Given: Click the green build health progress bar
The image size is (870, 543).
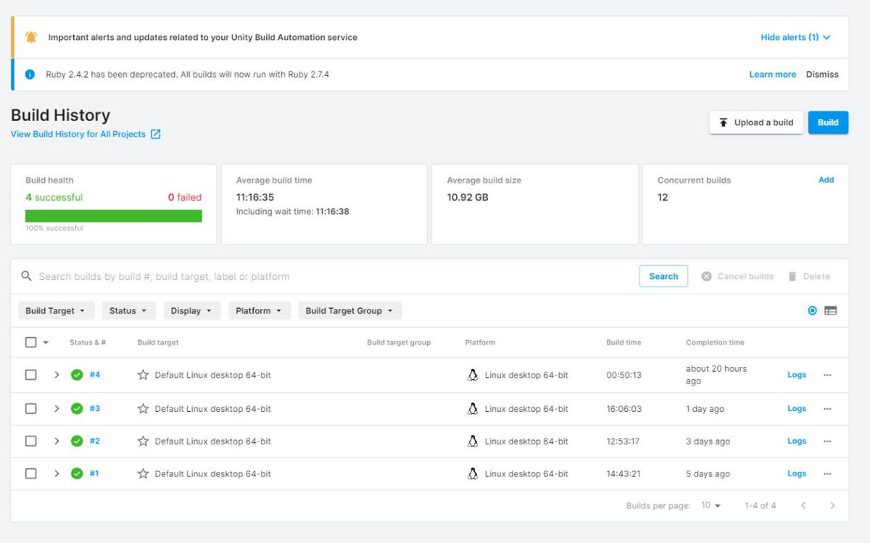Looking at the screenshot, I should (x=114, y=216).
